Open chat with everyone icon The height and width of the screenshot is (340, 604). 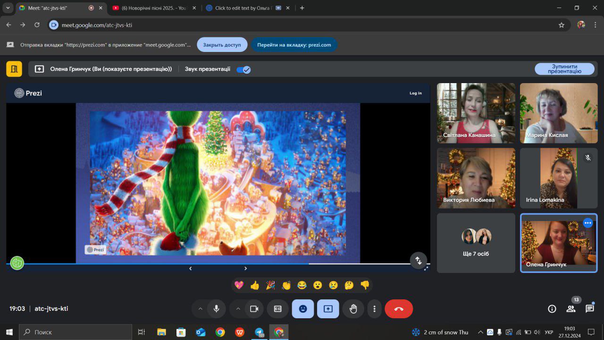tap(590, 309)
